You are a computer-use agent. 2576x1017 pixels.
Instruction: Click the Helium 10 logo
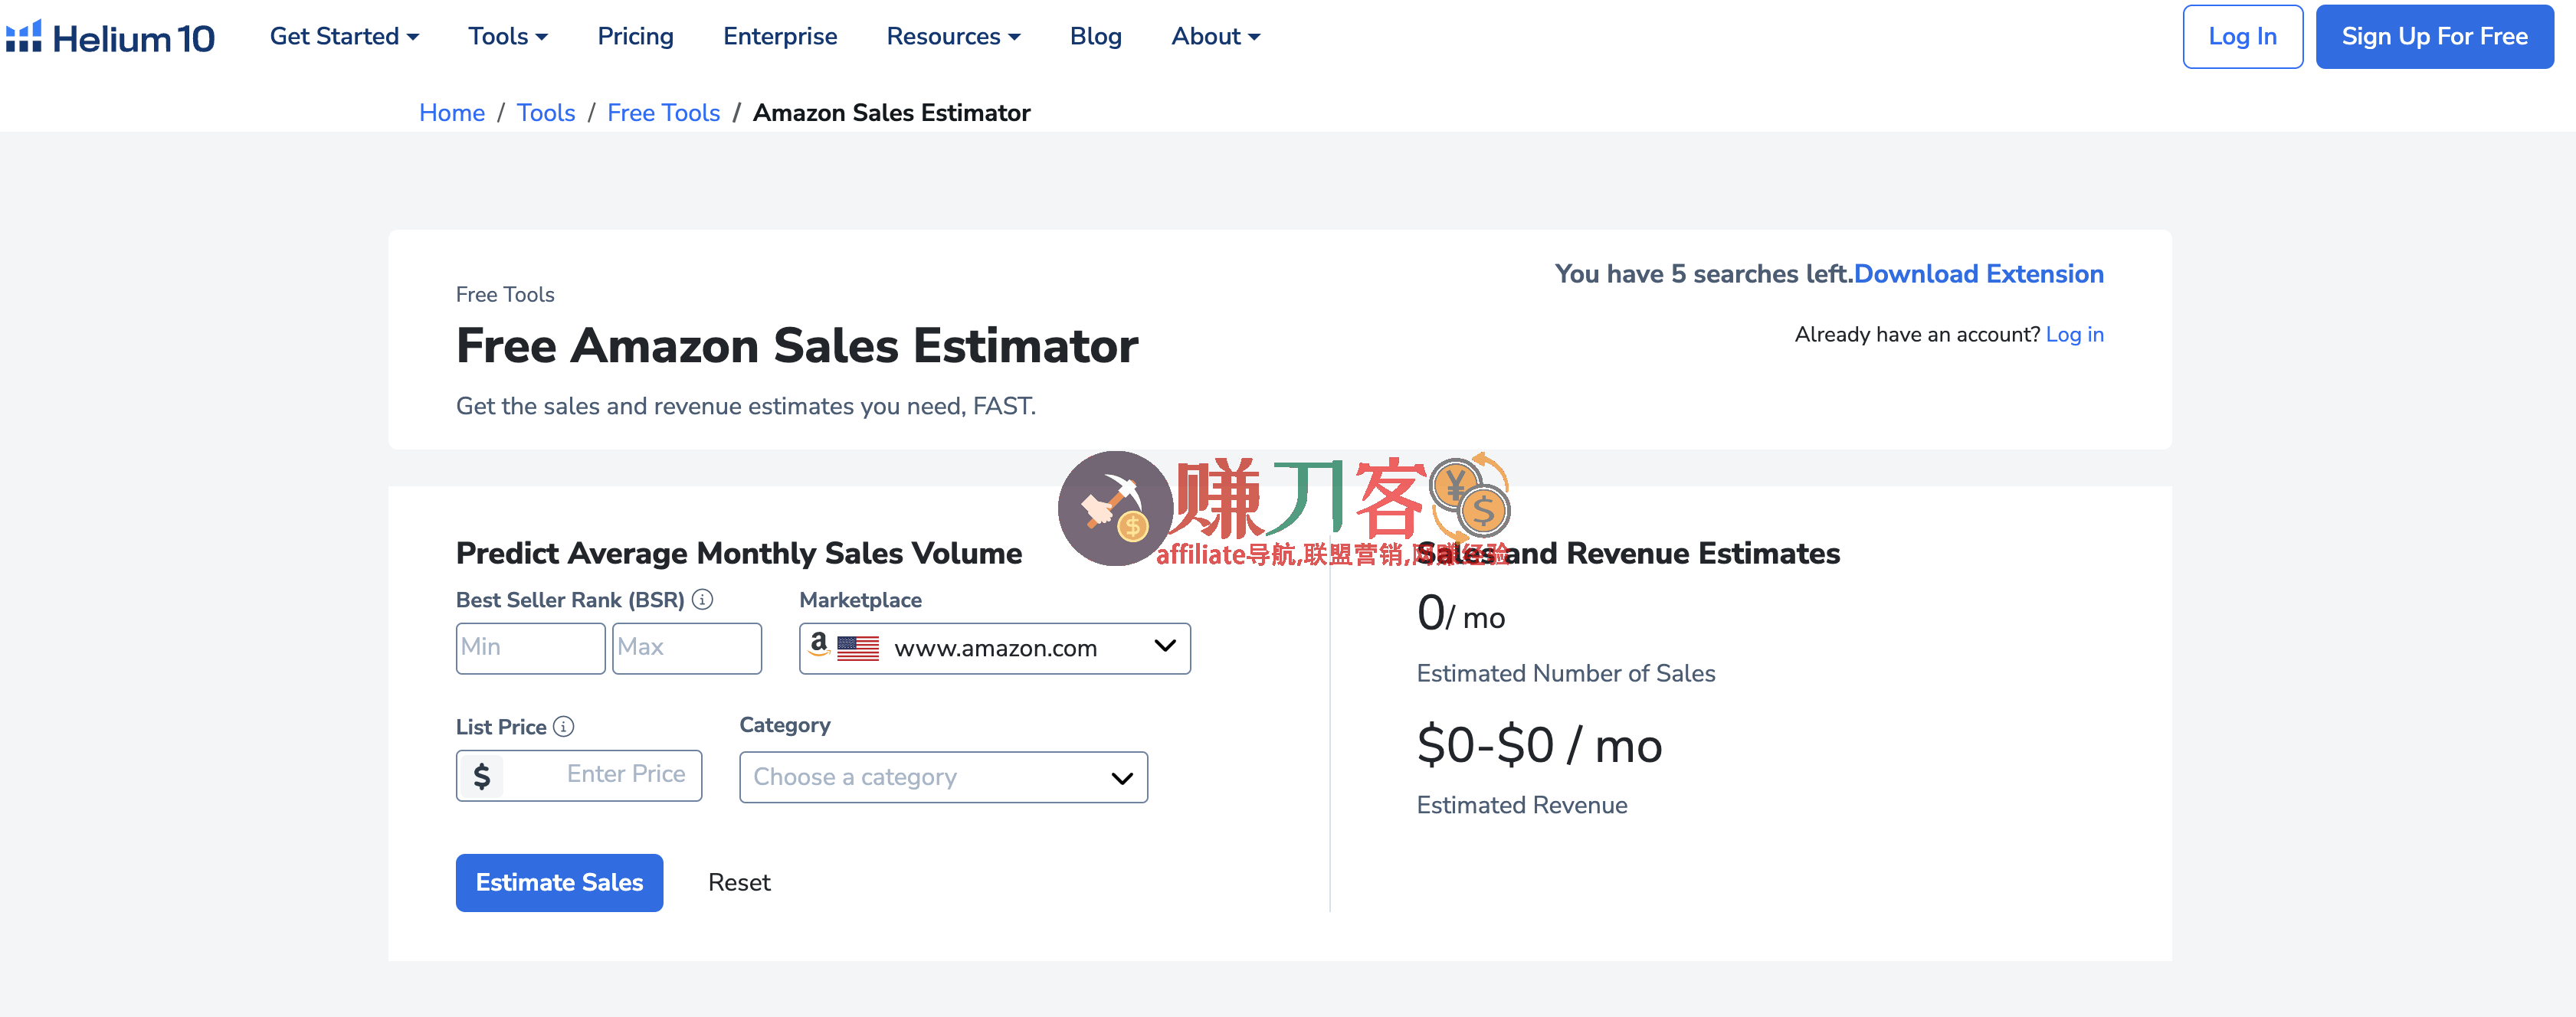point(110,37)
